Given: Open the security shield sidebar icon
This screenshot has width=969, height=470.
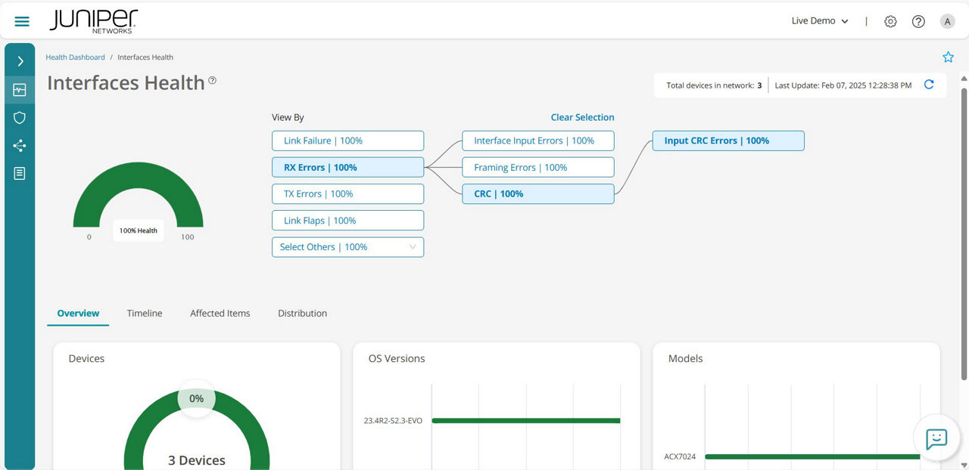Looking at the screenshot, I should 19,118.
